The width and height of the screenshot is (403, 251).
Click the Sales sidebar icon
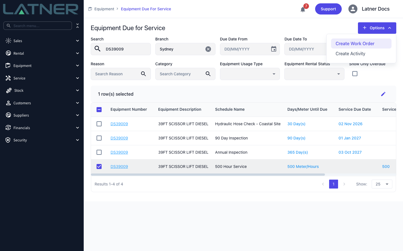(x=8, y=41)
